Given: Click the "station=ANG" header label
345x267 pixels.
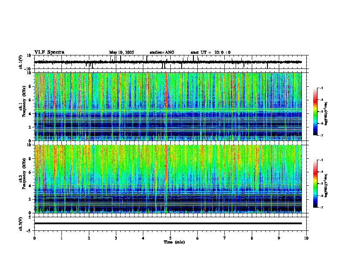Looking at the screenshot, I should tap(162, 52).
